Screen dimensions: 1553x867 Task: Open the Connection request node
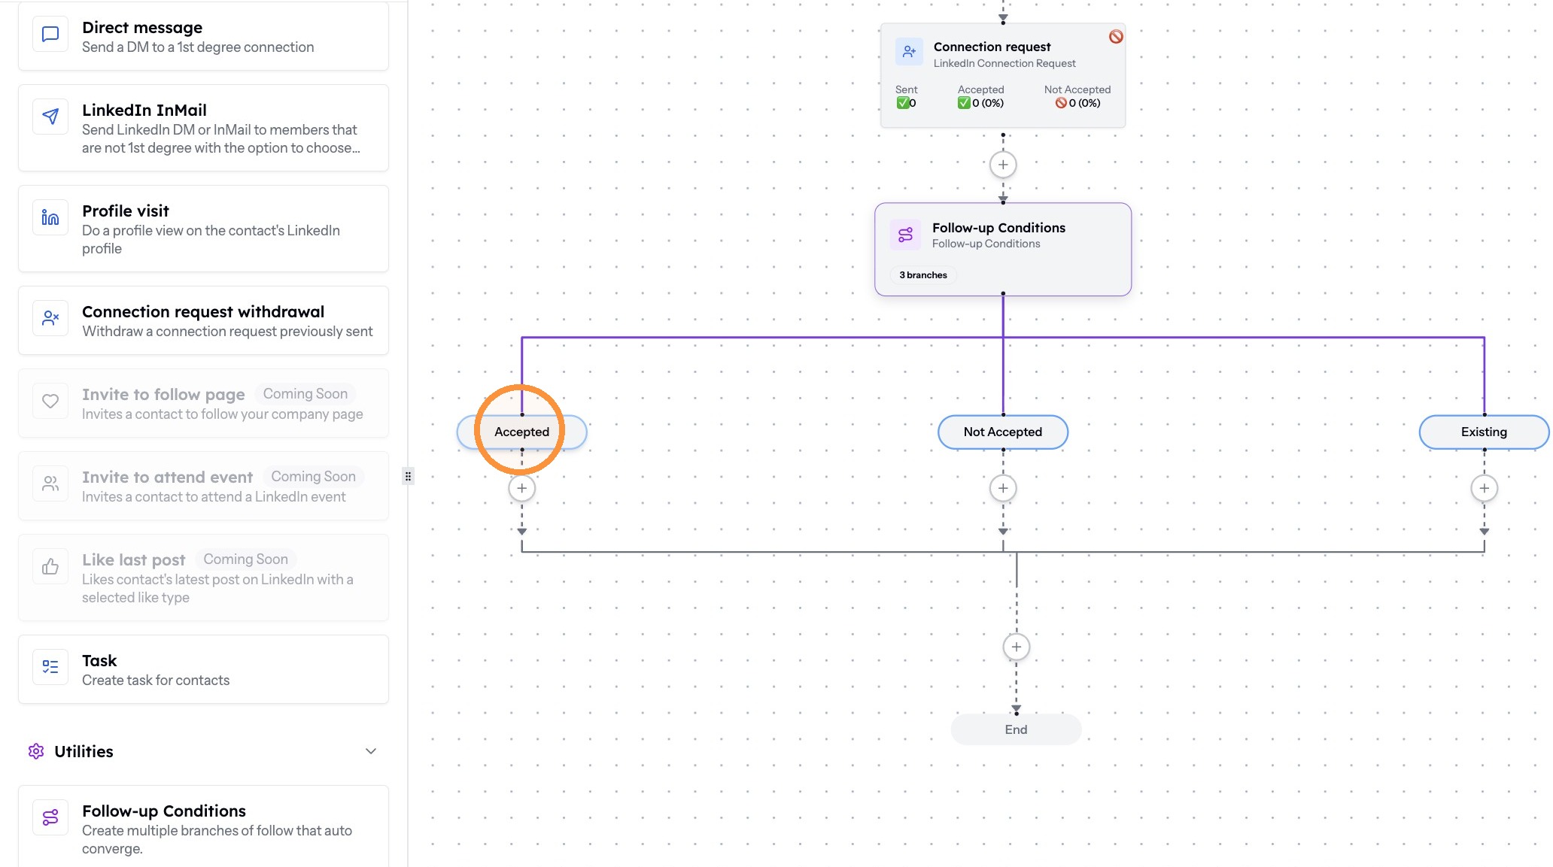[x=1003, y=75]
